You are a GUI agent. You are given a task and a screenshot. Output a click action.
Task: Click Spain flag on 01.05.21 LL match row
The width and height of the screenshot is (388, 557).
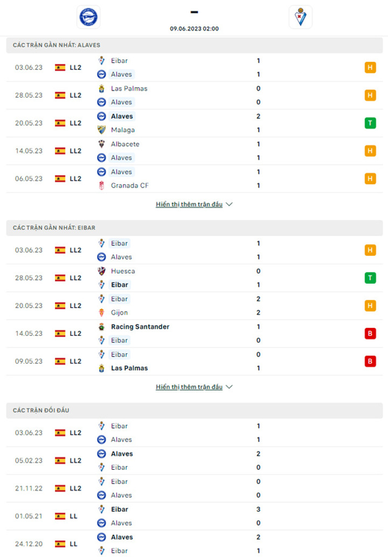pos(60,516)
